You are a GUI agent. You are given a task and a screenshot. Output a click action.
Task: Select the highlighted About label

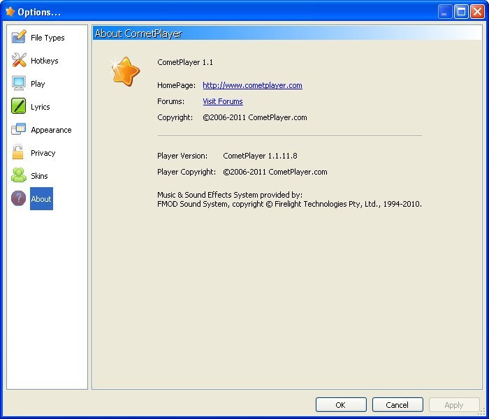[x=41, y=199]
